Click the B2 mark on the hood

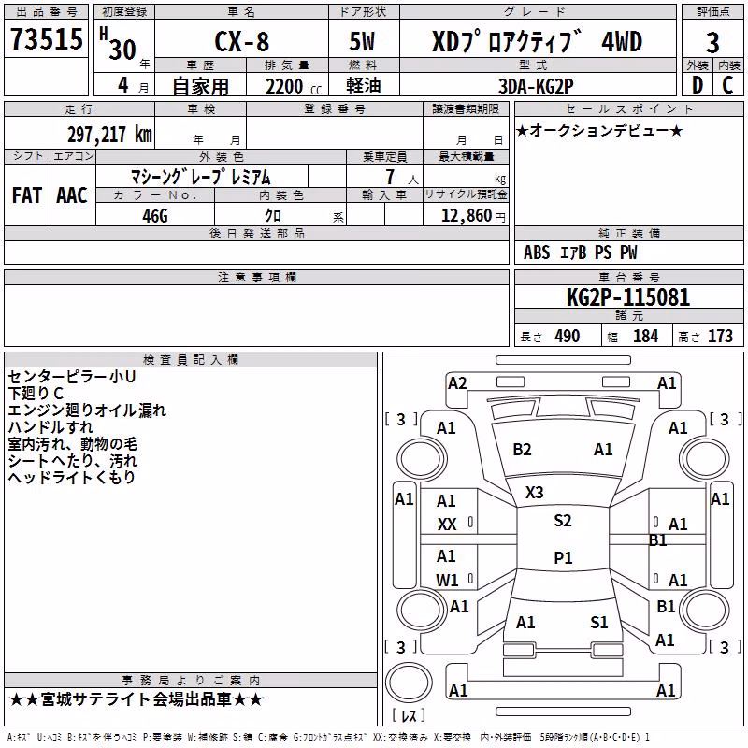click(x=522, y=450)
